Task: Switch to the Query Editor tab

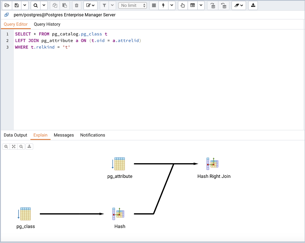Action: coord(16,24)
